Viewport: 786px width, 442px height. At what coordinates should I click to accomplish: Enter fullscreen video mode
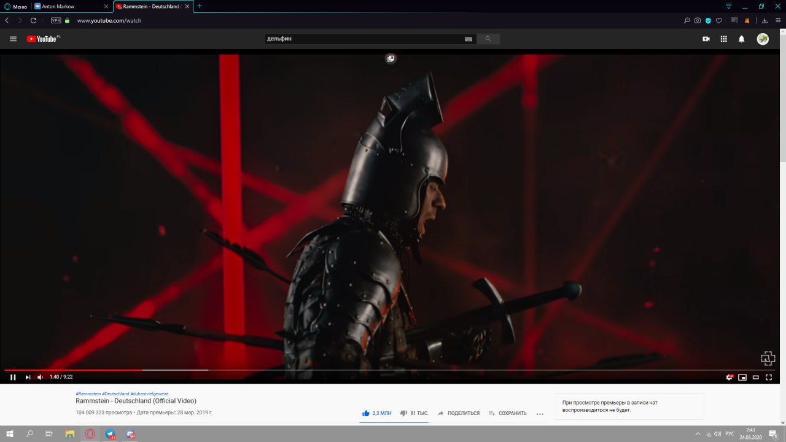click(x=768, y=377)
